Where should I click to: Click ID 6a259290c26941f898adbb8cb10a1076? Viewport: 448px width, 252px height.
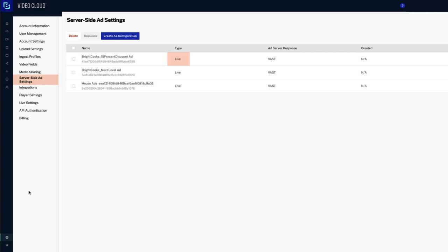click(x=108, y=89)
